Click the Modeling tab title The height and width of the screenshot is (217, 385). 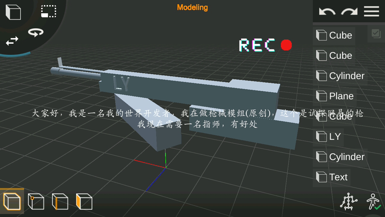point(192,8)
